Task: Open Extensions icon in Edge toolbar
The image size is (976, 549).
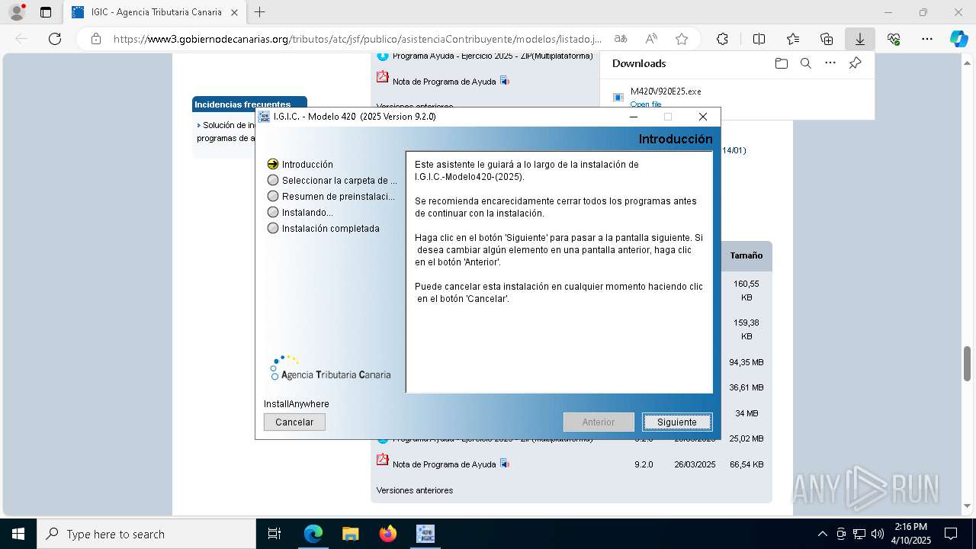Action: coord(722,39)
